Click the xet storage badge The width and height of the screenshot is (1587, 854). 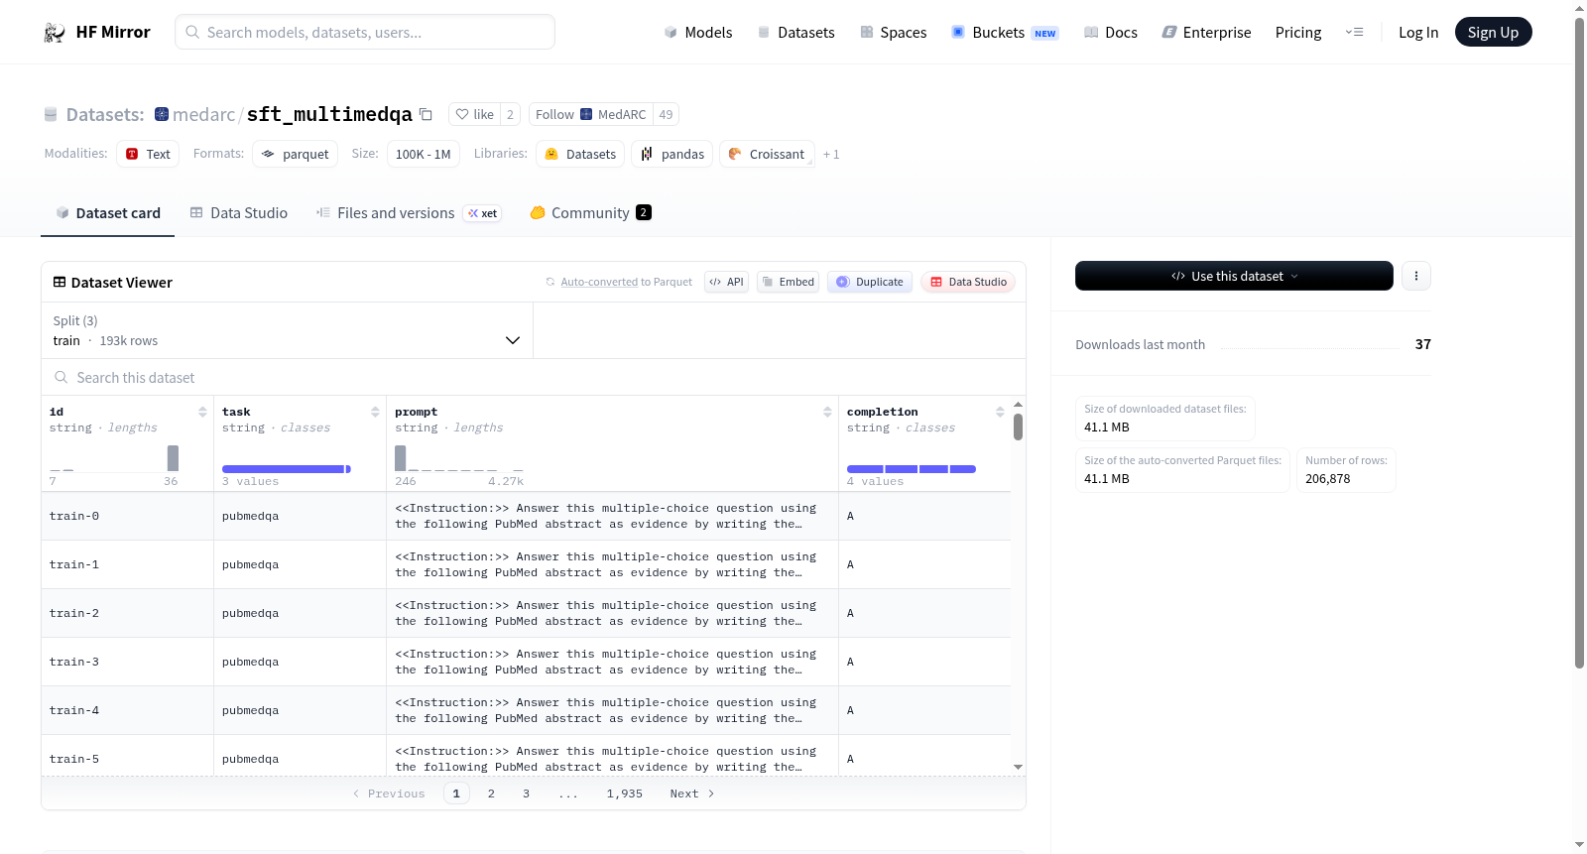pos(482,213)
